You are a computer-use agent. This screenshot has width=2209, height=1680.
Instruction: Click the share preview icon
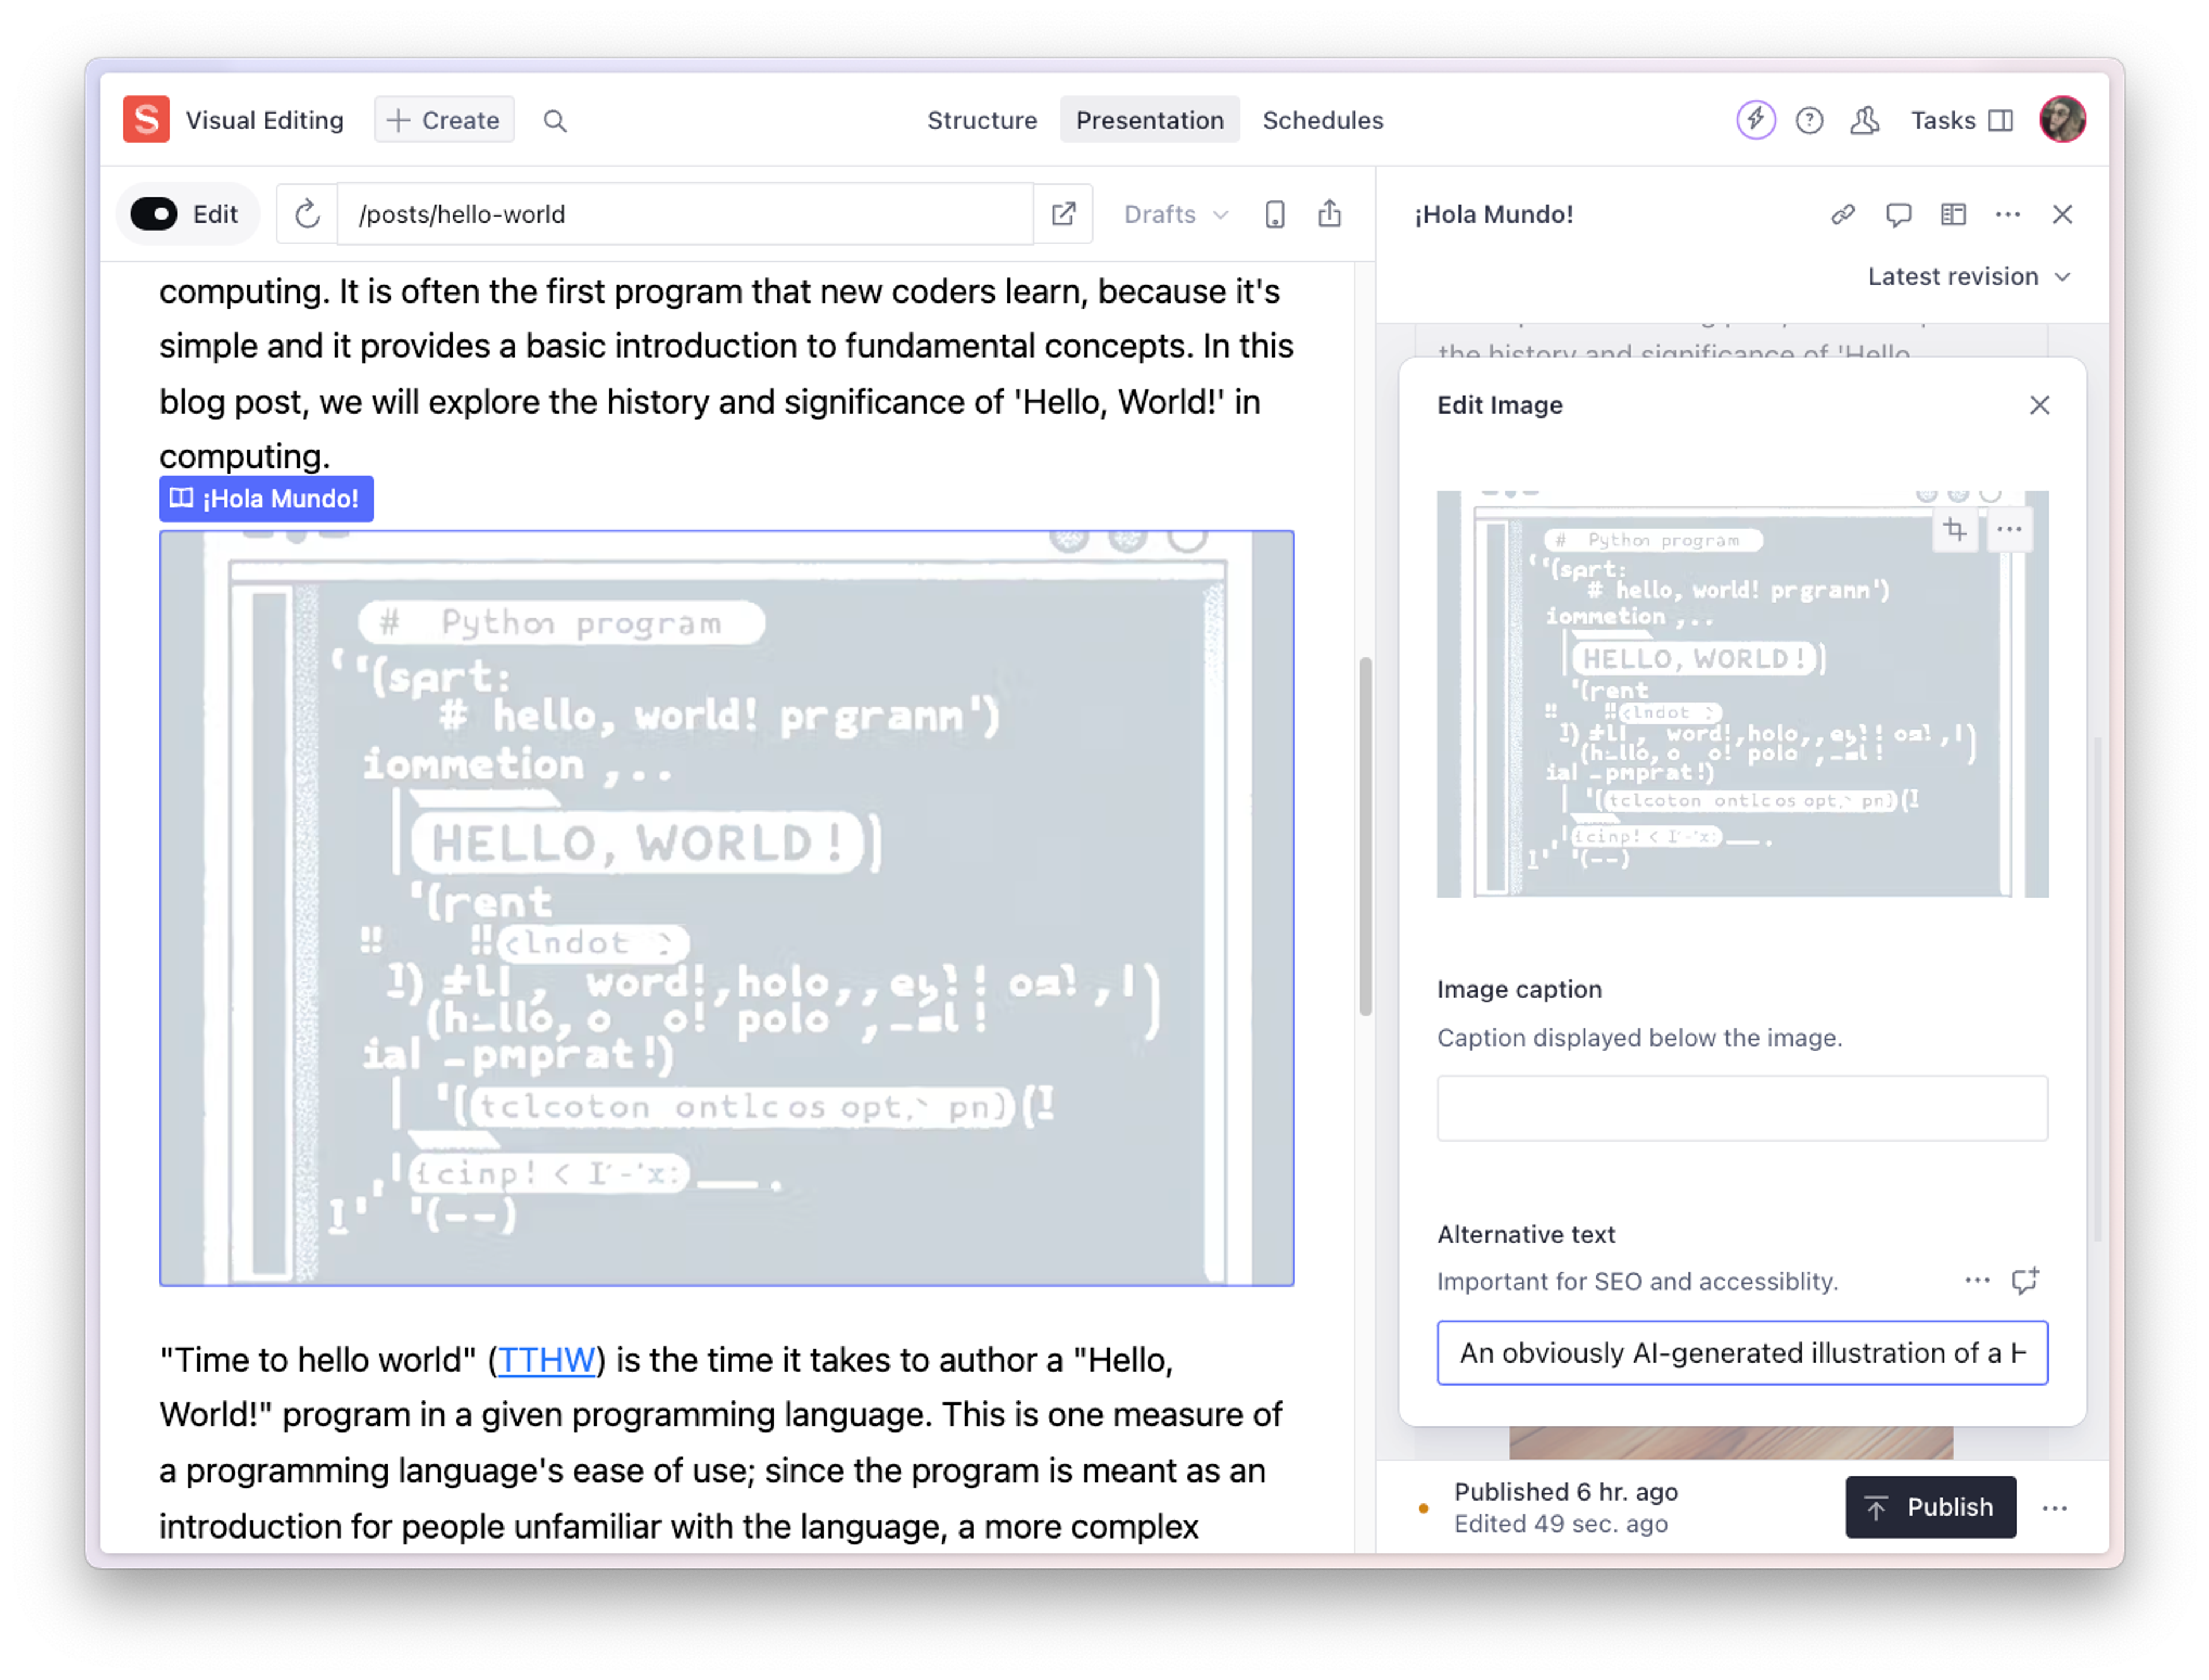pyautogui.click(x=1329, y=214)
